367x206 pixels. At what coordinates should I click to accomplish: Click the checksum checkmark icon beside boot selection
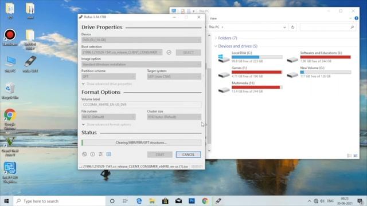click(169, 52)
